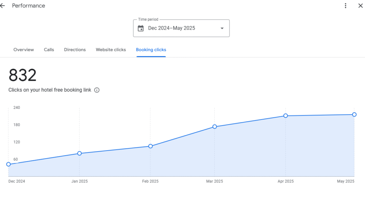
Task: Switch to the Overview tab
Action: 24,50
